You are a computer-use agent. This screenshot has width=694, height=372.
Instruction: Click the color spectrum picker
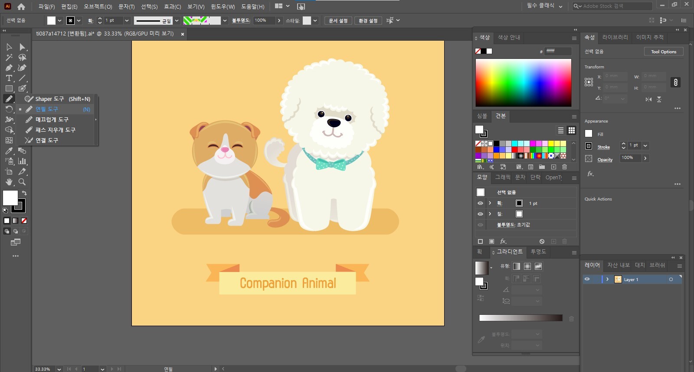(x=523, y=83)
